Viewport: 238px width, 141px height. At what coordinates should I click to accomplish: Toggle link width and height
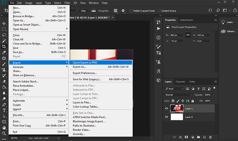188,35
